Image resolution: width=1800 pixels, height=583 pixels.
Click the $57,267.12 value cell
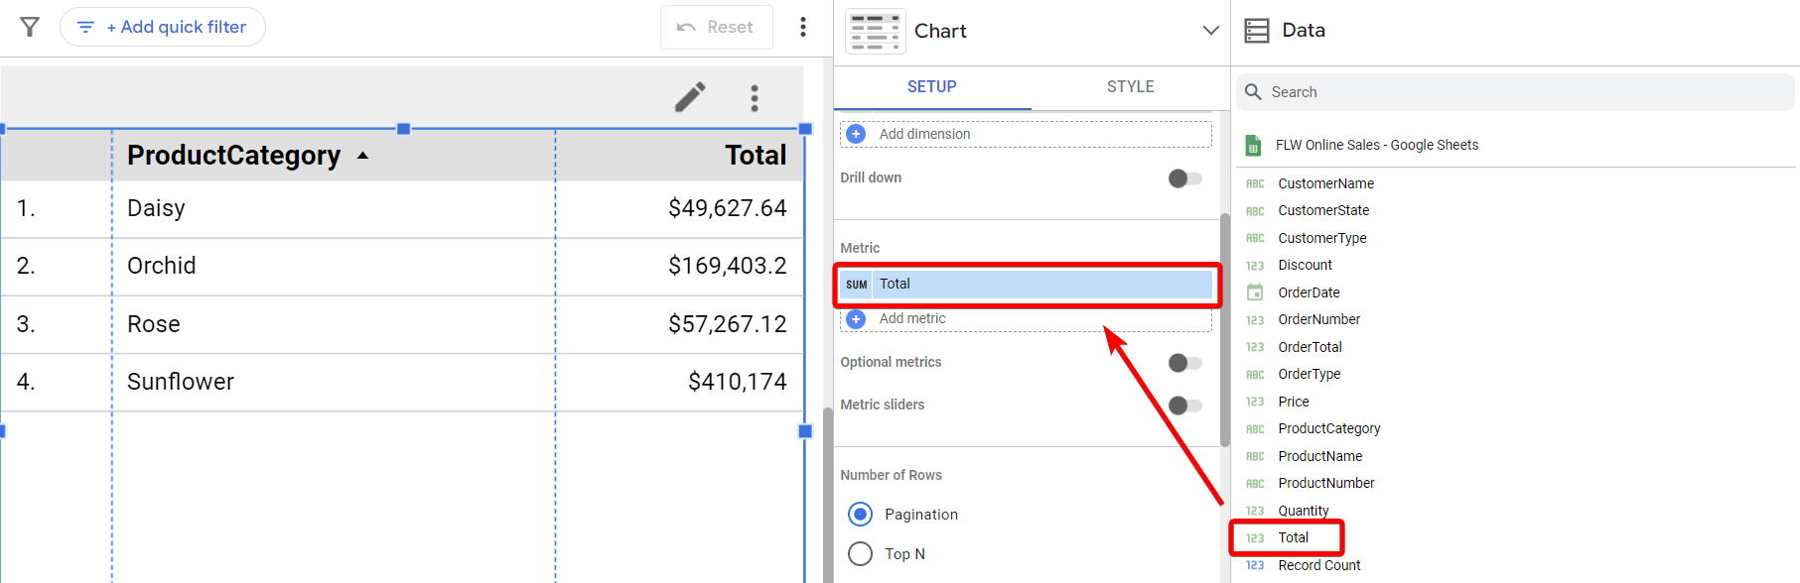[x=727, y=324]
